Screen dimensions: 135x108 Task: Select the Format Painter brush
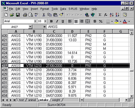[x=61, y=15]
